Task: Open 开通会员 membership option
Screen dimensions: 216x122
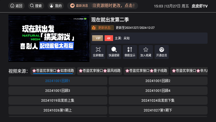Action: tap(162, 52)
